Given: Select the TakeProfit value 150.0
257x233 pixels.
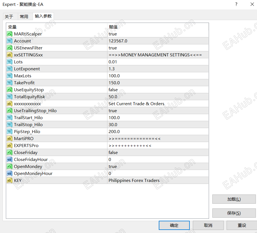Looking at the screenshot, I should (114, 83).
